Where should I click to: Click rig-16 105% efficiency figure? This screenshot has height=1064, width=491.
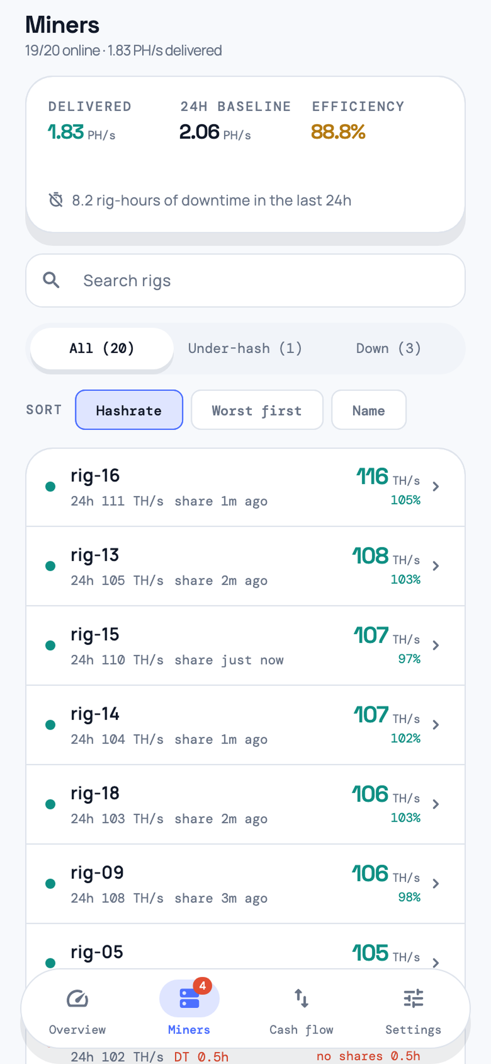(405, 500)
